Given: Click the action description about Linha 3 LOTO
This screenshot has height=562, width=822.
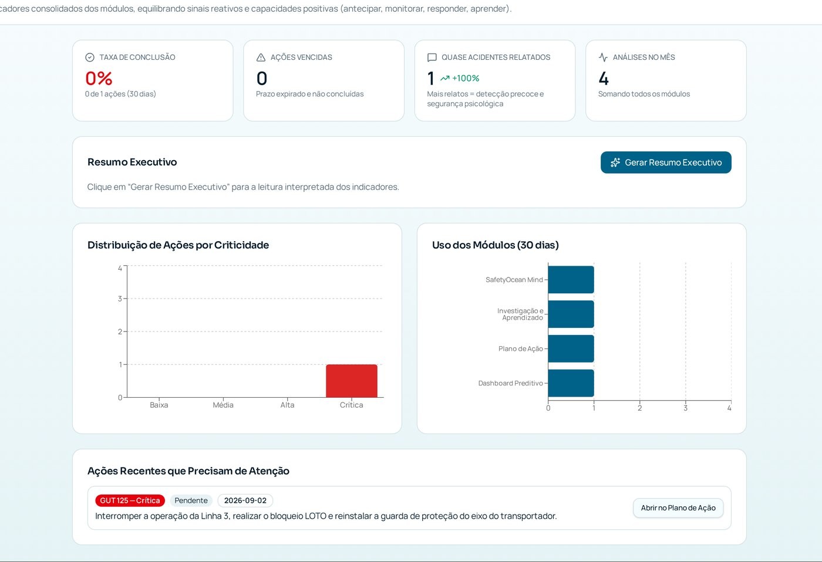Looking at the screenshot, I should [x=326, y=516].
